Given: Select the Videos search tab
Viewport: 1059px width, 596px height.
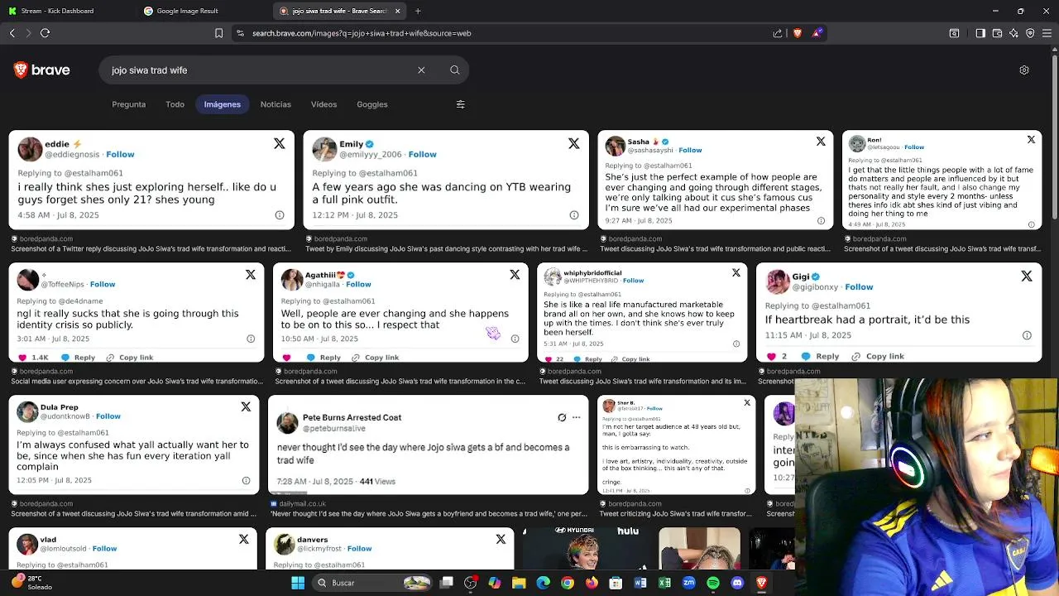Looking at the screenshot, I should pyautogui.click(x=323, y=104).
